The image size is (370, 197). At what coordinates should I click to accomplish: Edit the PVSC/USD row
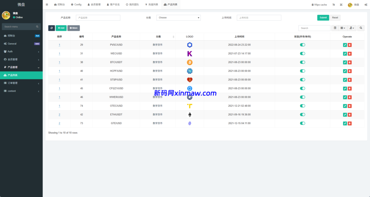click(345, 45)
